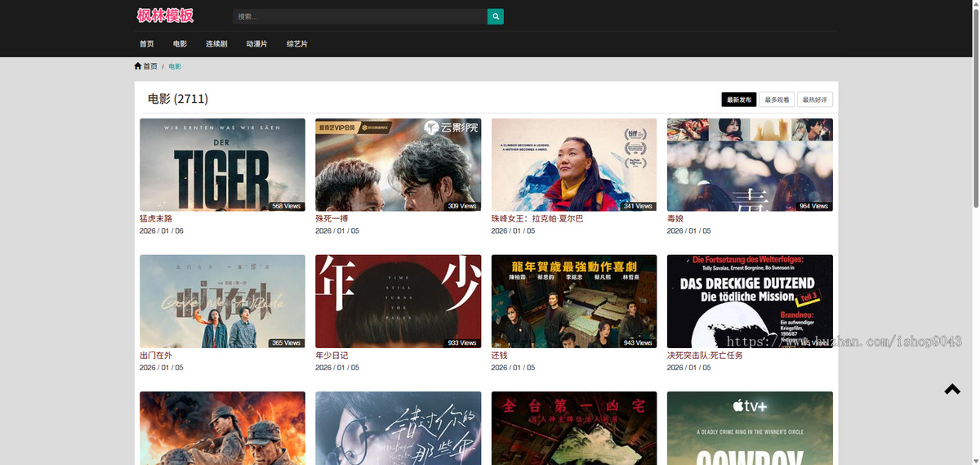Image resolution: width=980 pixels, height=465 pixels.
Task: Open the 珠峰女王 movie poster
Action: pyautogui.click(x=574, y=165)
